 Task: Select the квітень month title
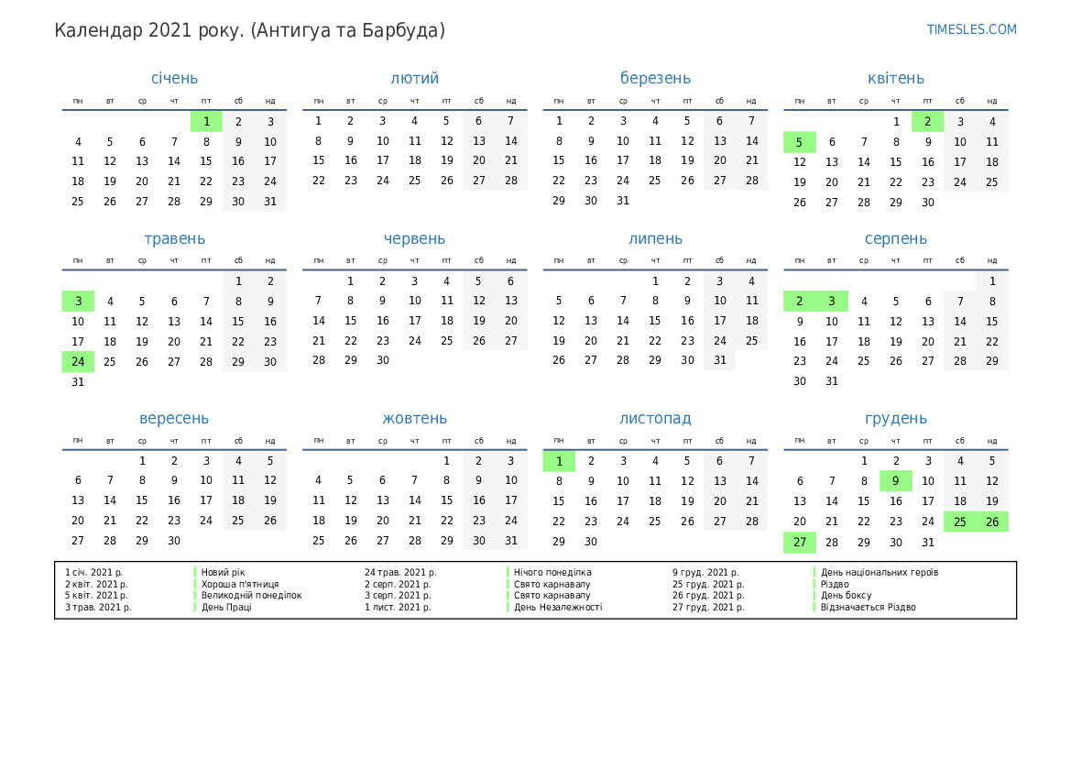(x=895, y=78)
